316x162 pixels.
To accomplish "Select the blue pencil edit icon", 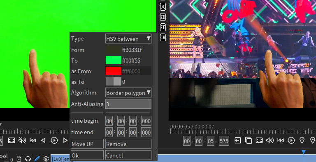I will coord(37,159).
